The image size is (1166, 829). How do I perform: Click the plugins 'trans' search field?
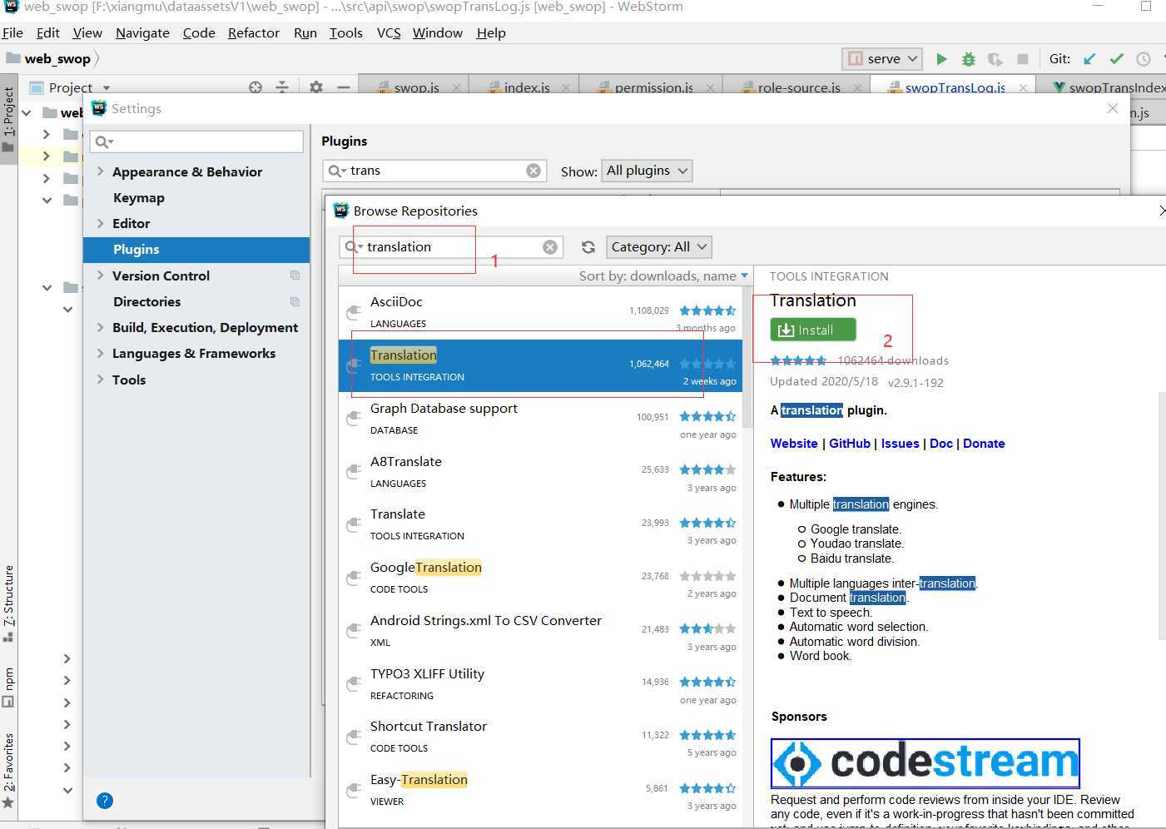coord(434,171)
